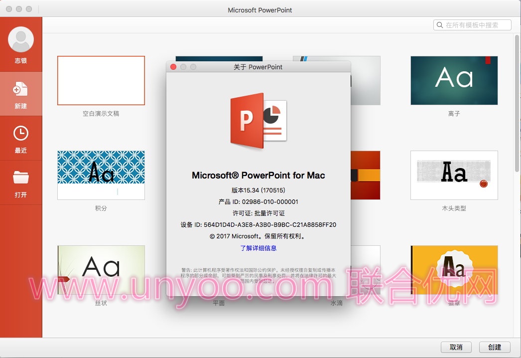Click the 版本15.34 (170515) version text
The height and width of the screenshot is (358, 521).
pyautogui.click(x=258, y=190)
